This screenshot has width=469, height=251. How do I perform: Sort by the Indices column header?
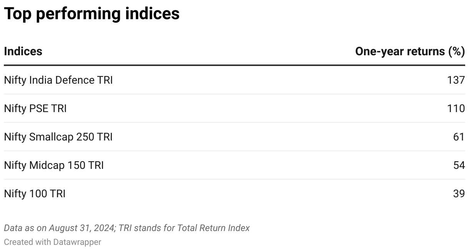click(x=23, y=51)
